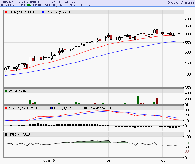Click the 200K volume axis label
Image resolution: width=195 pixels, height=164 pixels.
coord(189,99)
